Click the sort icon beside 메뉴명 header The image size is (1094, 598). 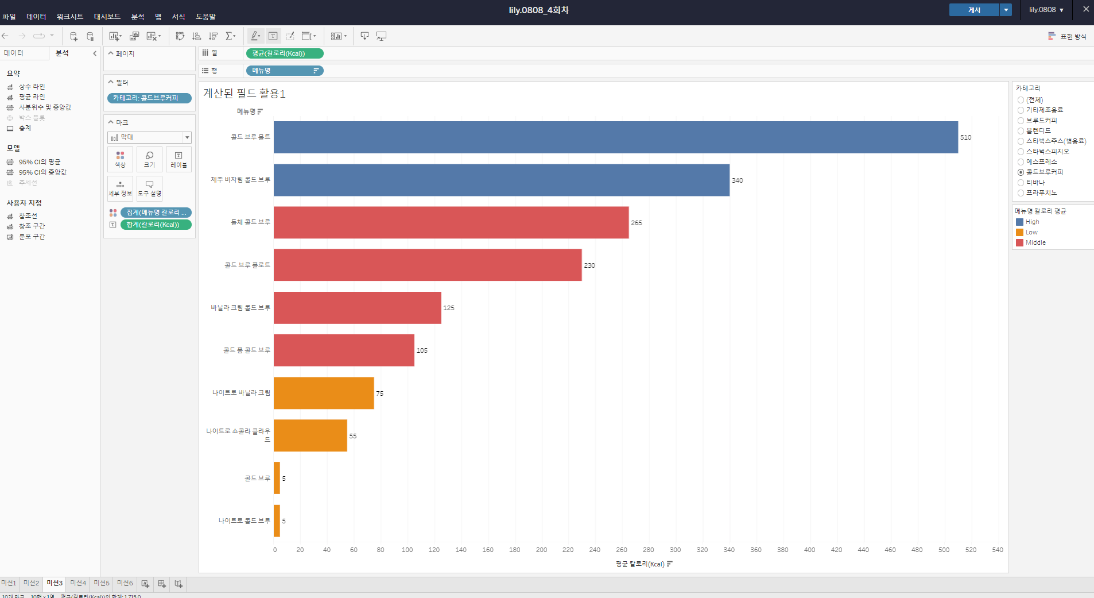click(x=260, y=111)
